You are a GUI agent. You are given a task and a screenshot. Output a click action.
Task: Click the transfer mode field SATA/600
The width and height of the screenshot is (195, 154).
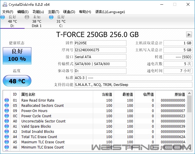point(100,64)
